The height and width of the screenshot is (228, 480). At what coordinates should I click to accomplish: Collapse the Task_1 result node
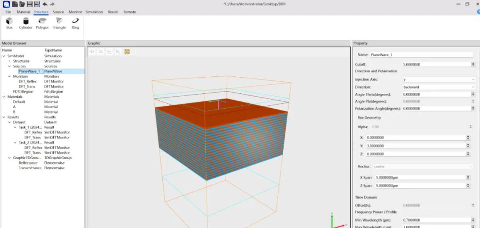[x=15, y=127]
